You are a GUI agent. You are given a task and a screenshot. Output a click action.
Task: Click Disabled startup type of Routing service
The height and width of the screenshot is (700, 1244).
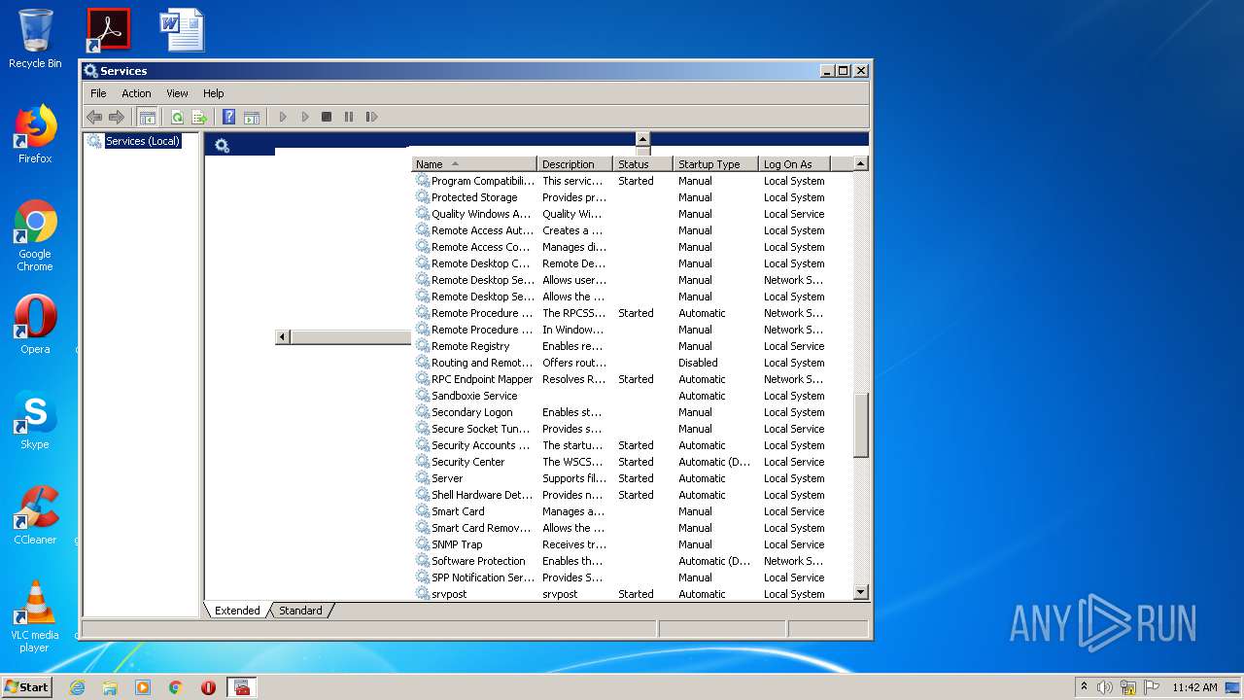pos(698,363)
